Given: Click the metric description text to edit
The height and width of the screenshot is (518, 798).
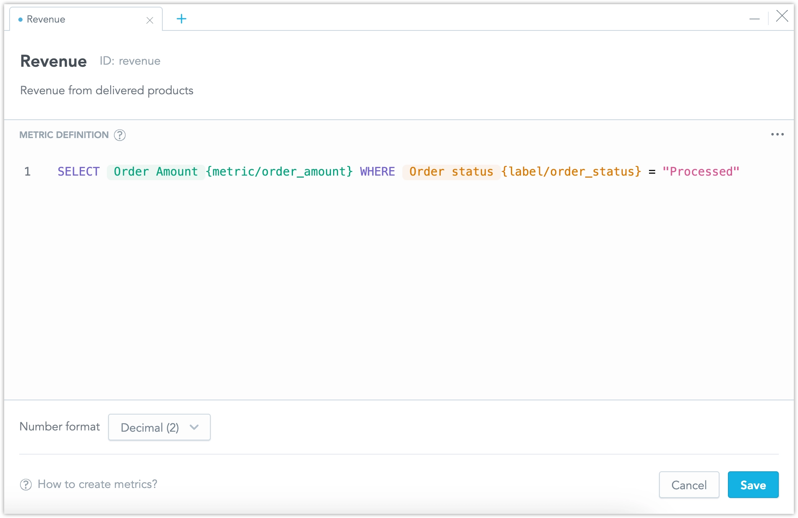Looking at the screenshot, I should [106, 91].
